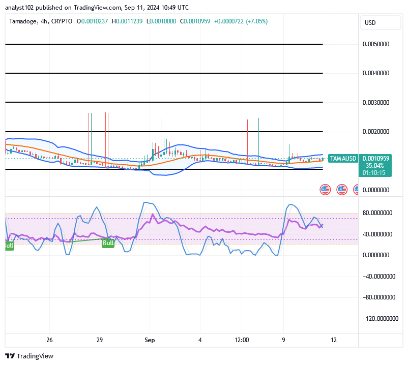Click the leftmost US flag event icon
408x365 pixels.
325,189
